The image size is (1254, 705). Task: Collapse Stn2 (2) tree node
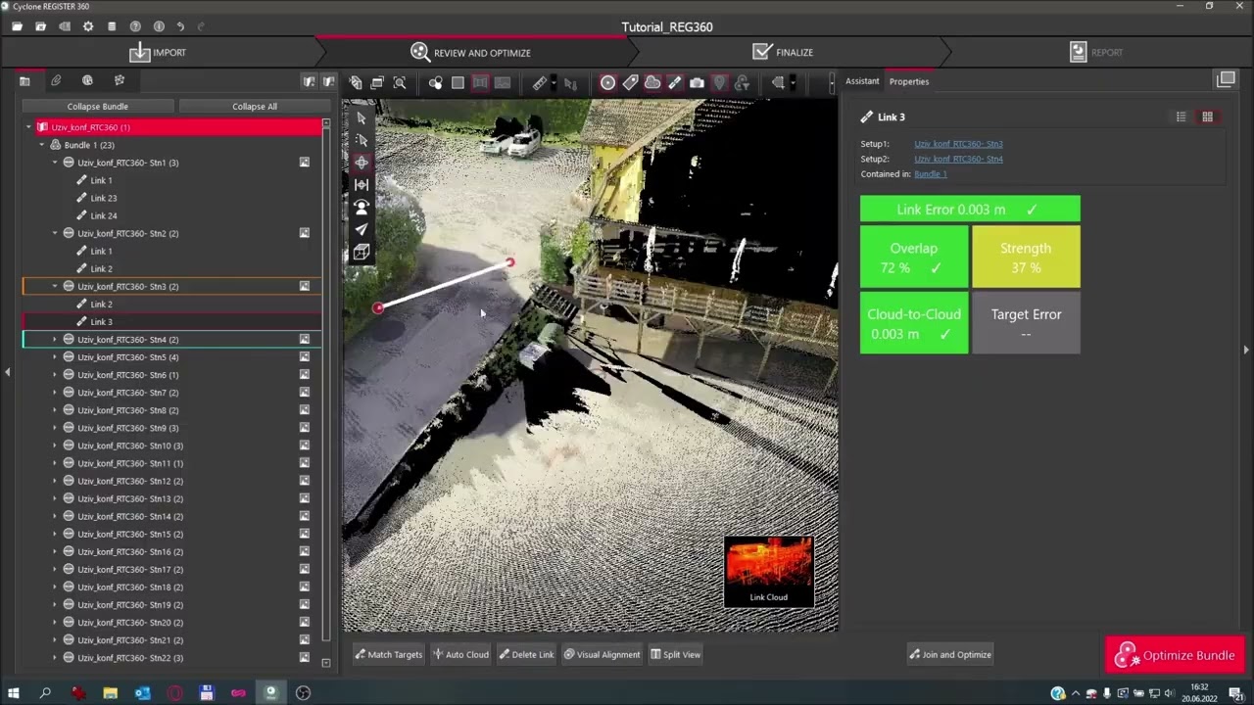[55, 233]
